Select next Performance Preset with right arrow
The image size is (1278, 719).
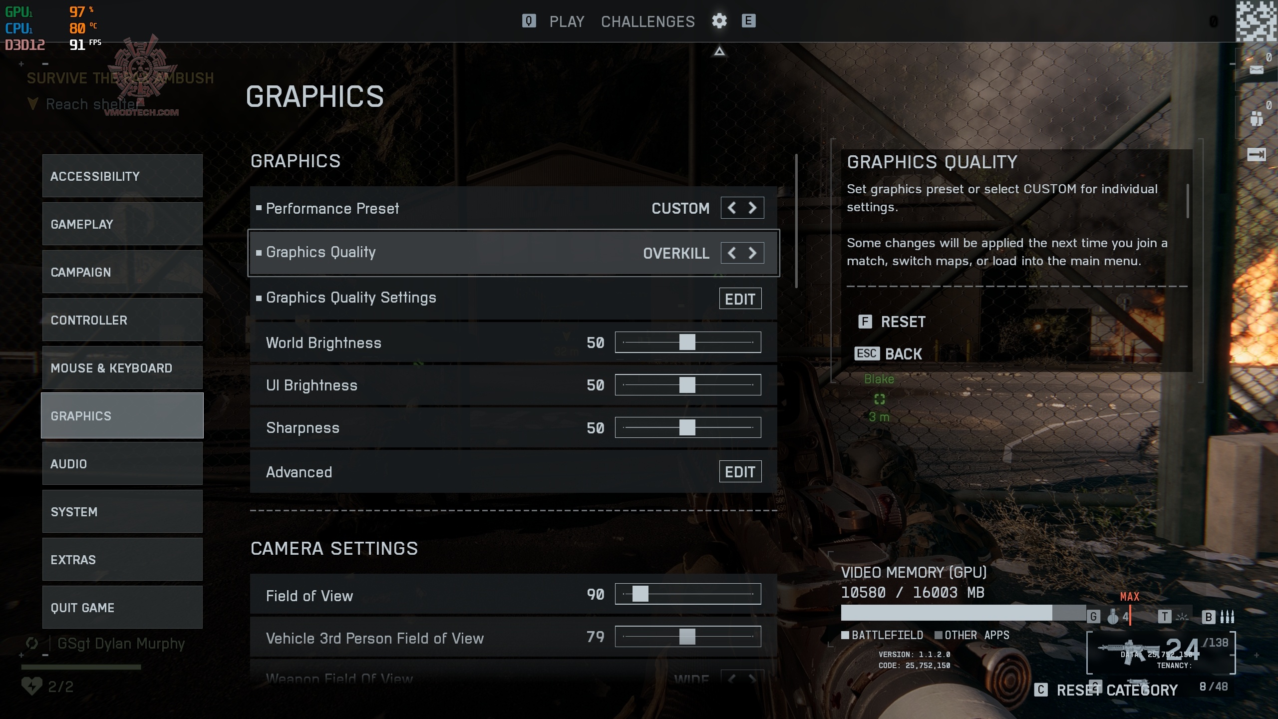click(753, 208)
